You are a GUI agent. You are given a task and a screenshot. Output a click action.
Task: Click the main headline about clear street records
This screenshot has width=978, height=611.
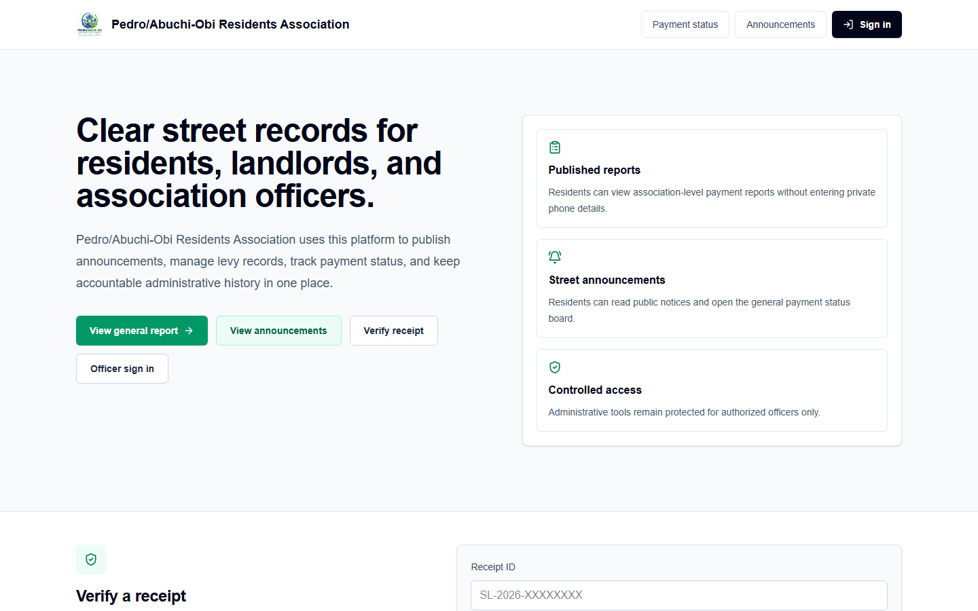pos(259,163)
